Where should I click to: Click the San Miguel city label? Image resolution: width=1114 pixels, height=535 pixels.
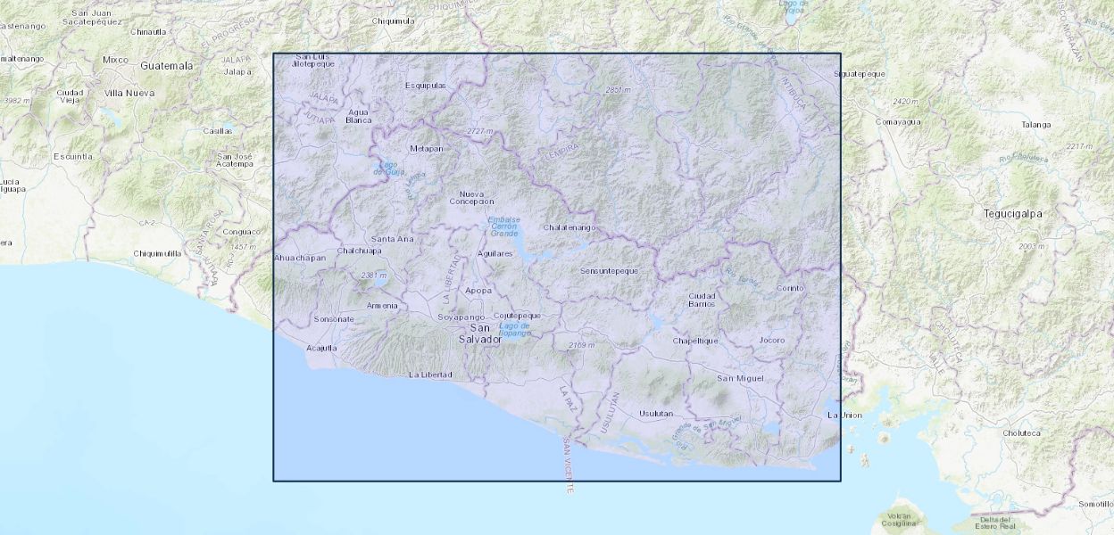coord(740,379)
